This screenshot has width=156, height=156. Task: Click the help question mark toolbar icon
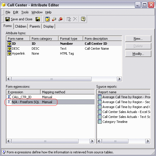tap(83, 19)
